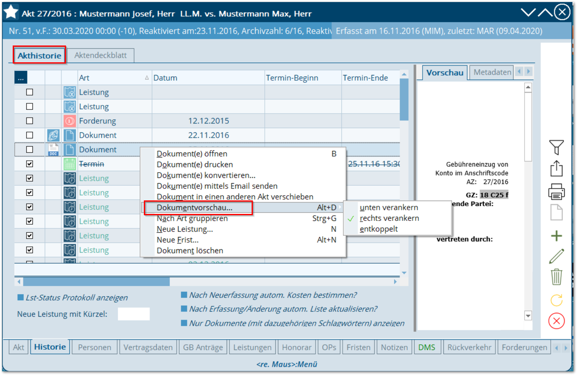Expand the Dokumentvorschau submenu arrow
This screenshot has height=375, width=577.
340,207
